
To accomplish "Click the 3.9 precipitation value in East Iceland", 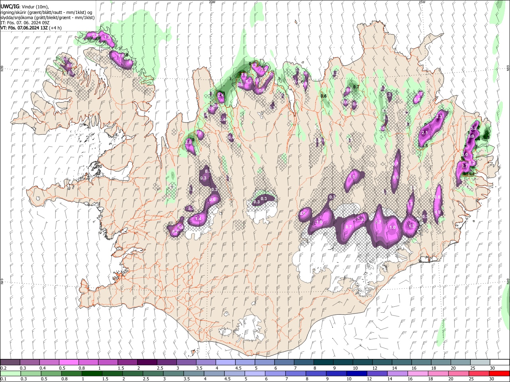I will [x=471, y=136].
